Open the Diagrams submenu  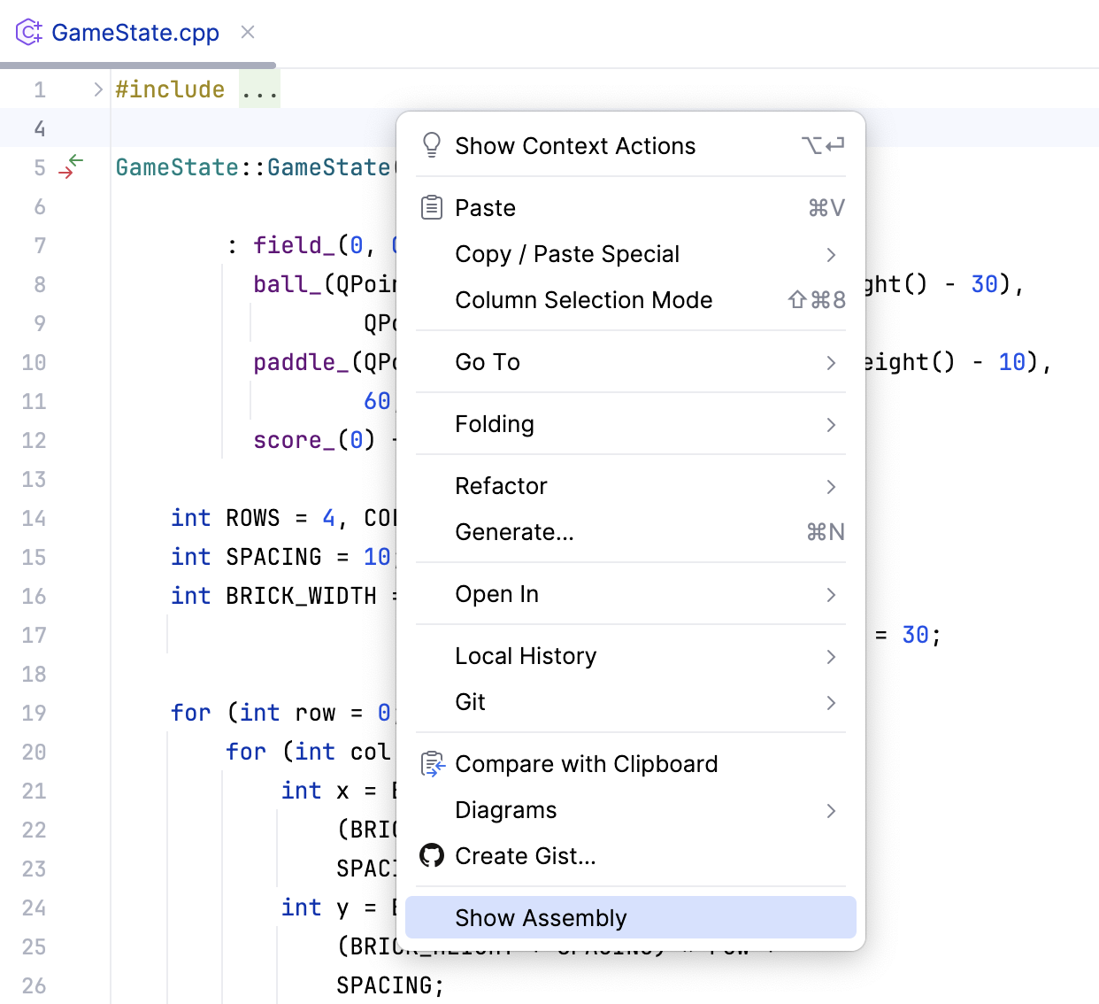(x=506, y=810)
